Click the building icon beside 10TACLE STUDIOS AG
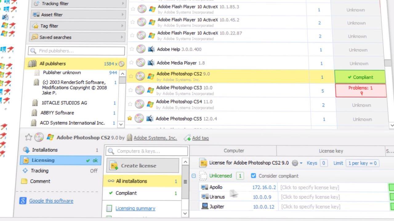 pyautogui.click(x=35, y=103)
